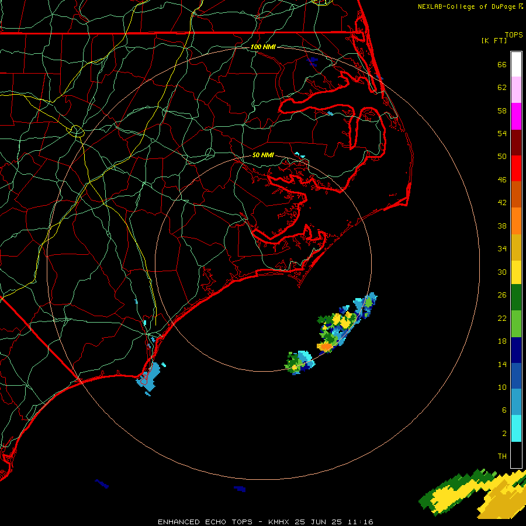Click the 25 JUN 25 11:16 timestamp
526x526 pixels.
tap(334, 522)
